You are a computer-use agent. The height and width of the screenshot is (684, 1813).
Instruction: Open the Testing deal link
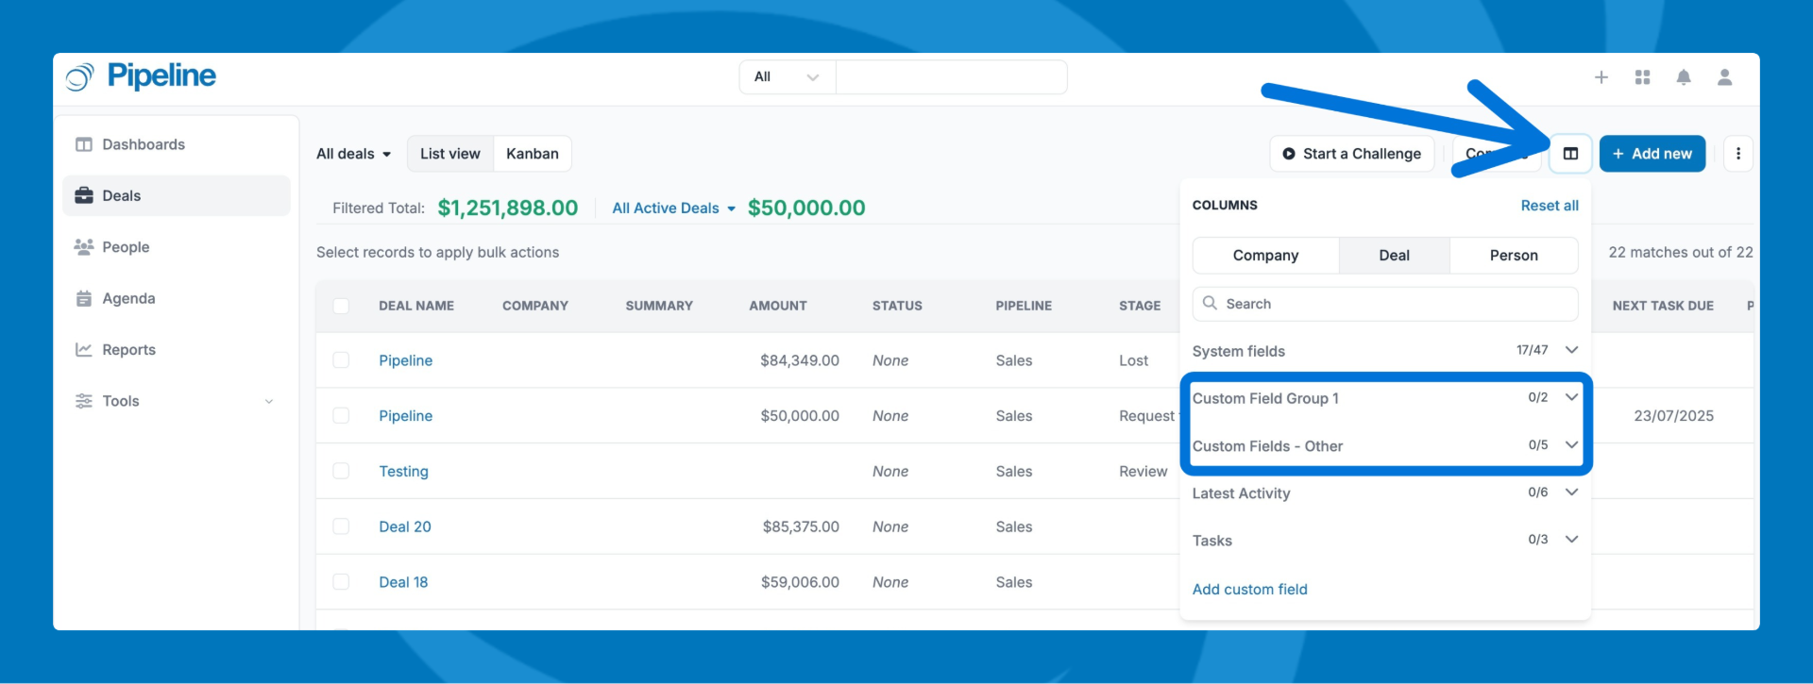point(403,472)
